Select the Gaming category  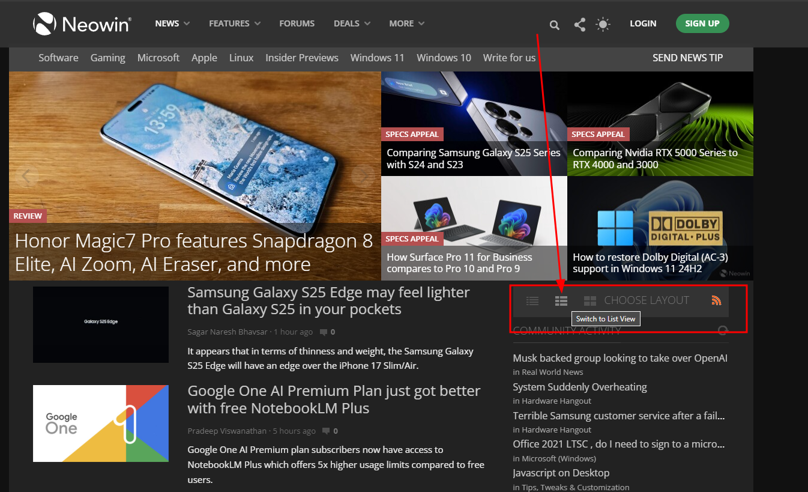point(108,58)
